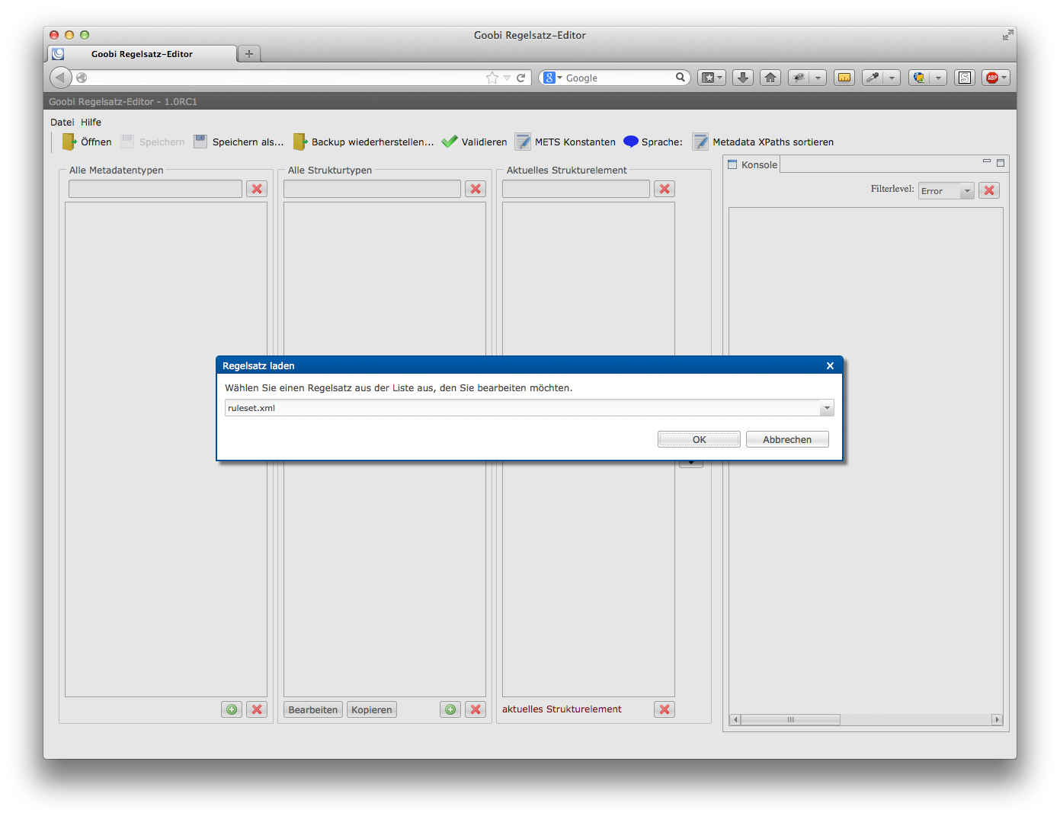
Task: Click the address bar
Action: 286,78
